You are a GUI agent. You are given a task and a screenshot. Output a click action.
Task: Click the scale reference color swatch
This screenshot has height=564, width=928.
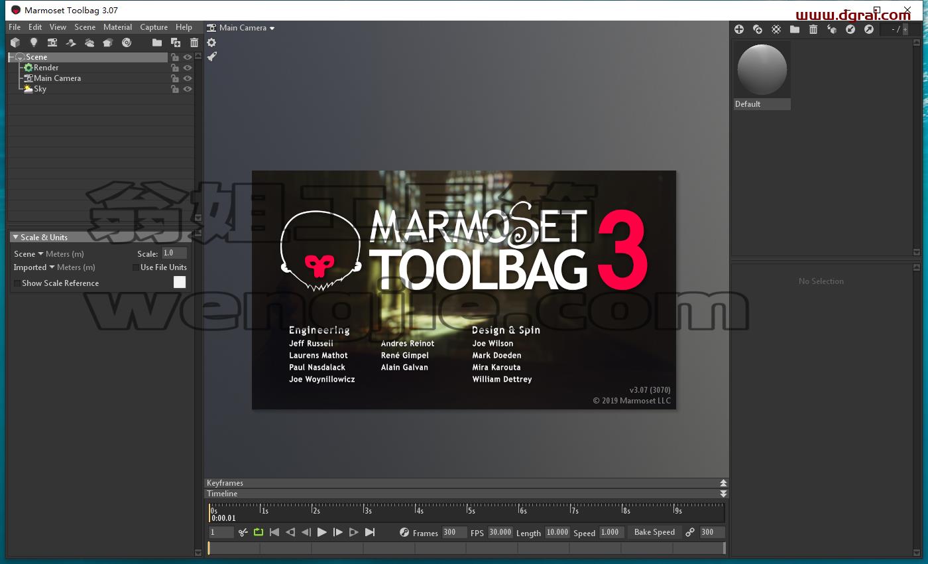click(x=180, y=282)
